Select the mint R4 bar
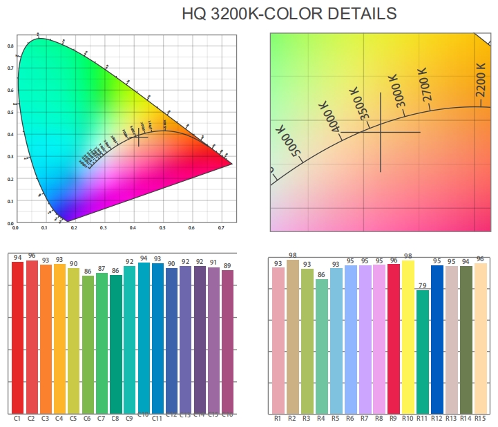Screen dimensions: 498x427 pos(322,346)
